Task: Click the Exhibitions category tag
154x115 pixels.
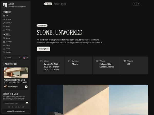Action: (42, 25)
